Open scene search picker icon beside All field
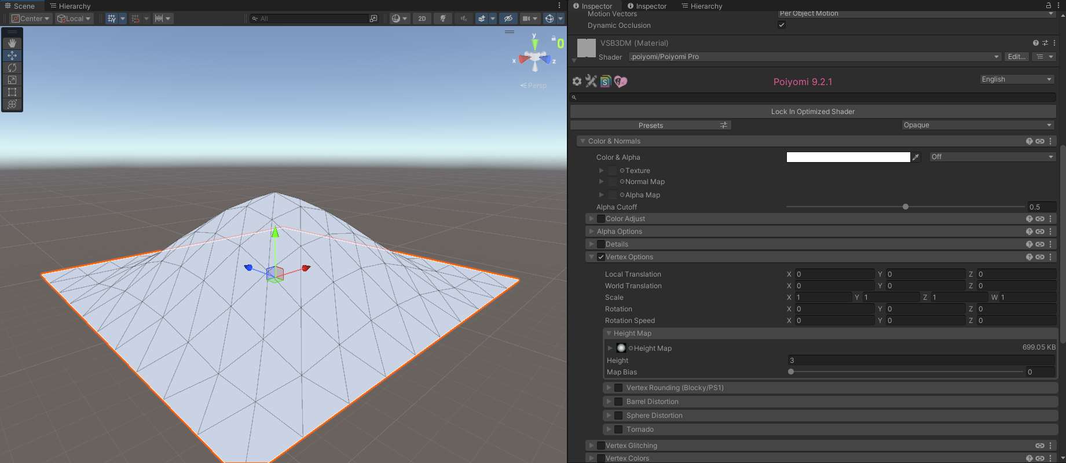Screen dimensions: 1066x463 pyautogui.click(x=373, y=19)
